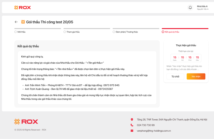Click the phone icon in footer
Viewport: 214px width, 139px height.
click(132, 125)
